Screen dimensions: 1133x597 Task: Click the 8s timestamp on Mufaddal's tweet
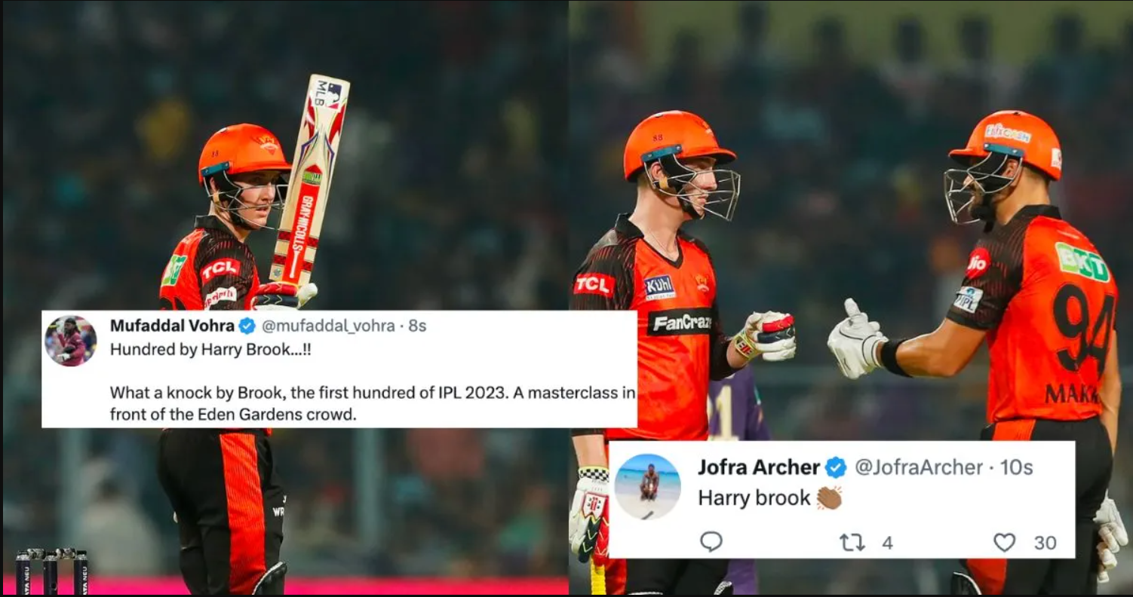click(417, 326)
